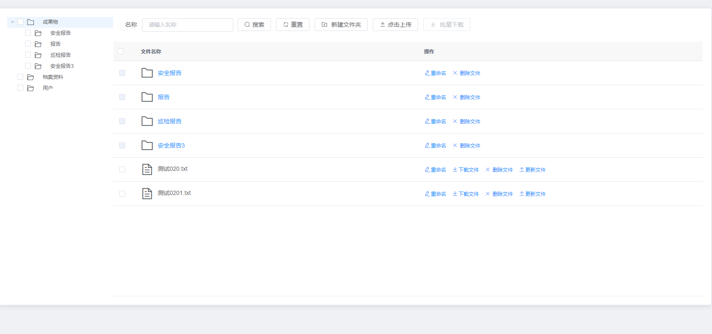
Task: Click the 重置 reset button
Action: 293,25
